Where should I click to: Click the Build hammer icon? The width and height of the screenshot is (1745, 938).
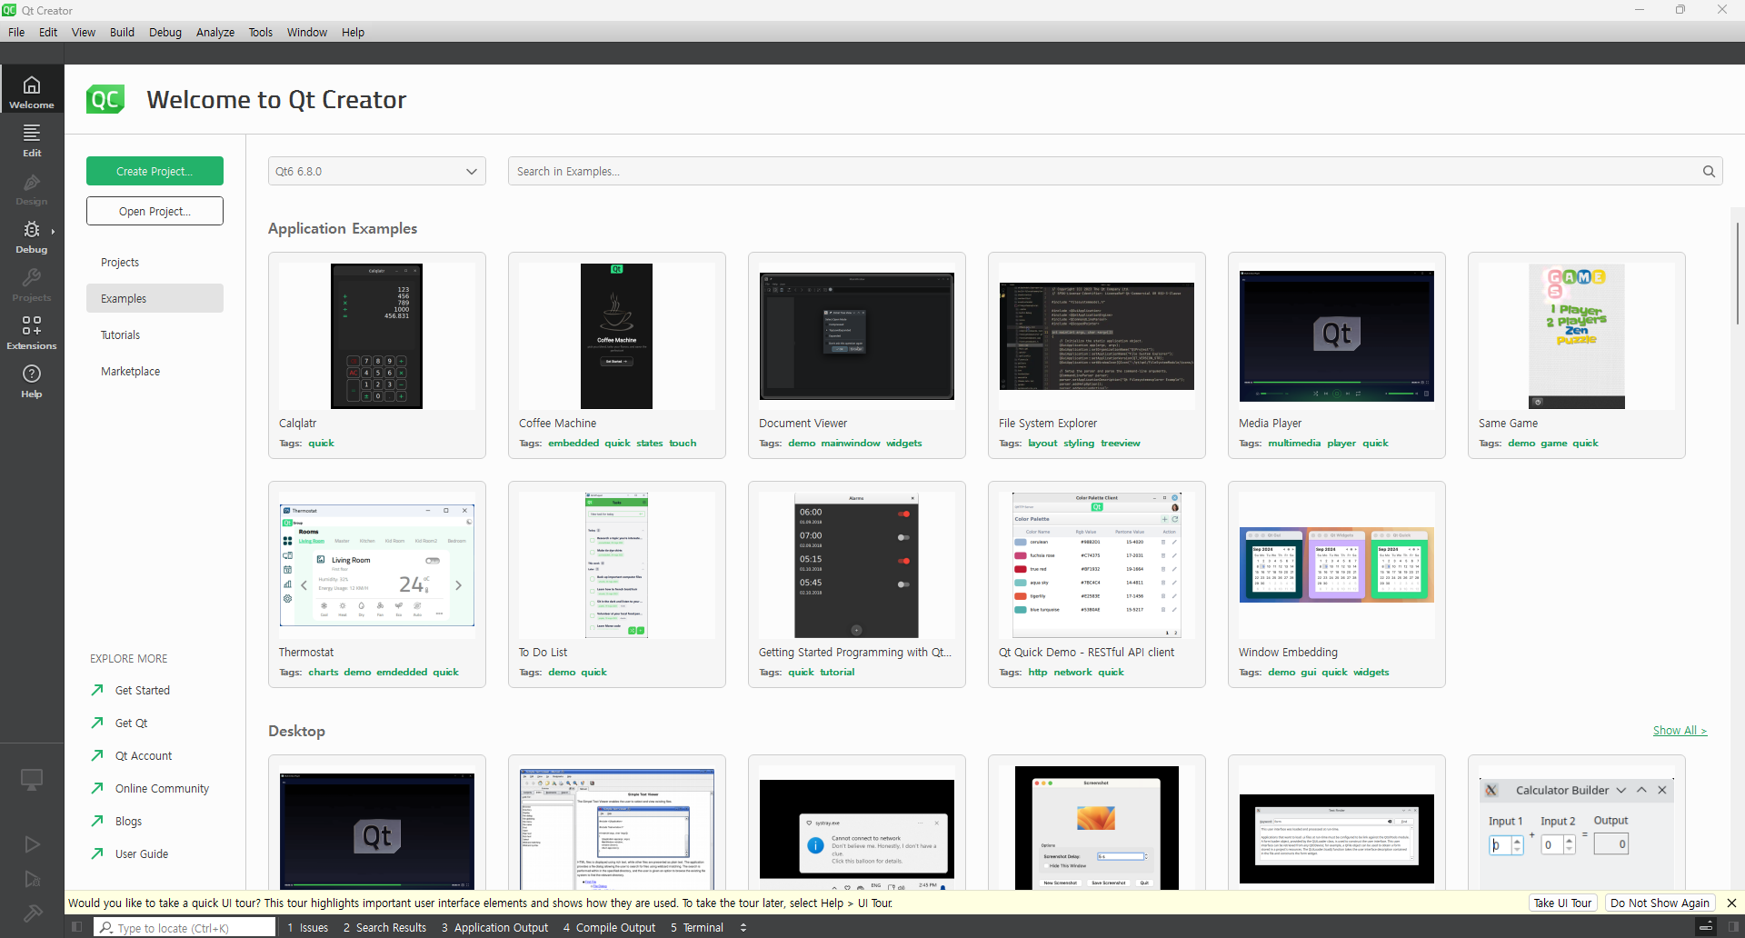click(x=32, y=913)
